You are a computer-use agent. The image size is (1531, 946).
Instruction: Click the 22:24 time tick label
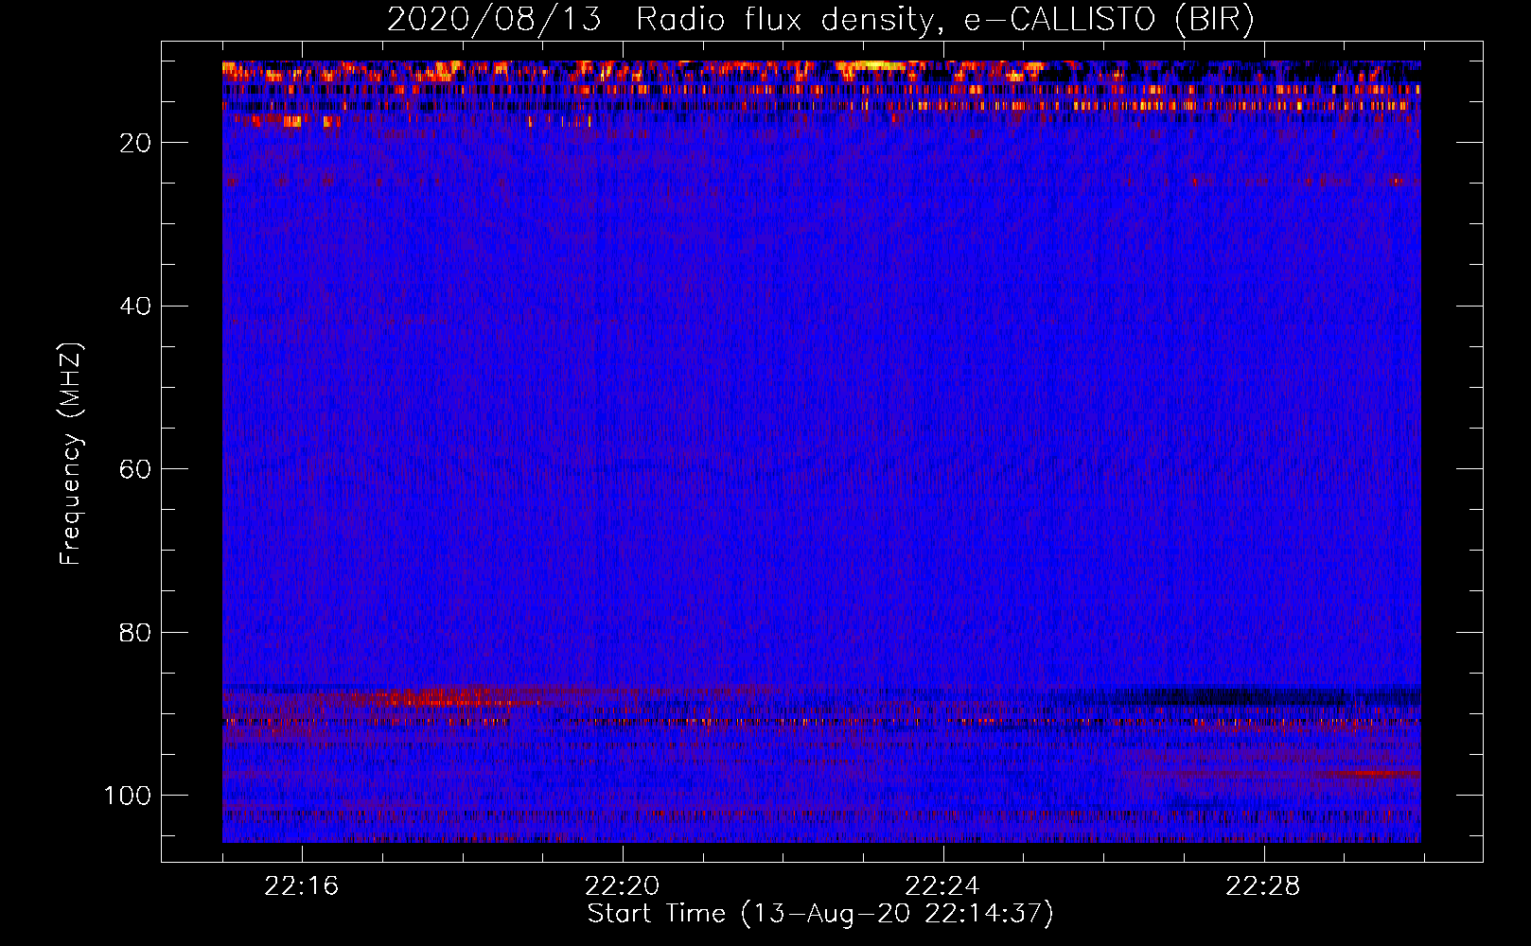[x=942, y=886]
